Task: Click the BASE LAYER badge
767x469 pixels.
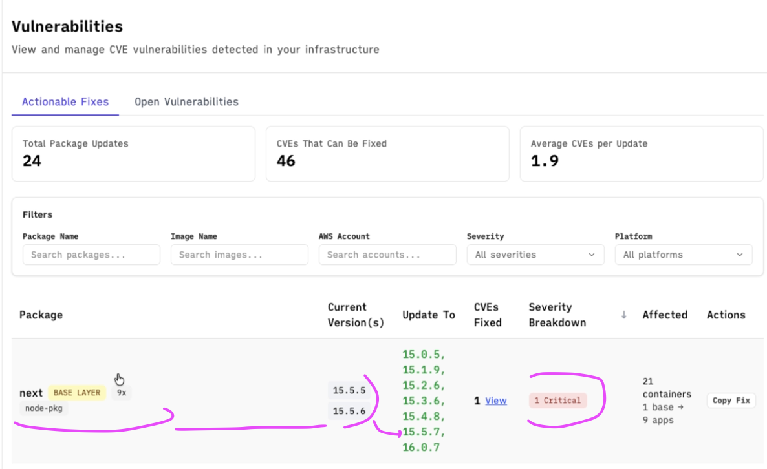Action: (77, 393)
